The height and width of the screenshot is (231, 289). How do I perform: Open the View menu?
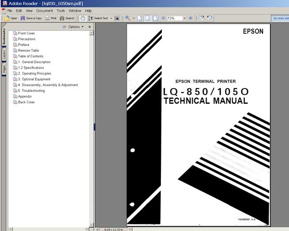pos(29,11)
